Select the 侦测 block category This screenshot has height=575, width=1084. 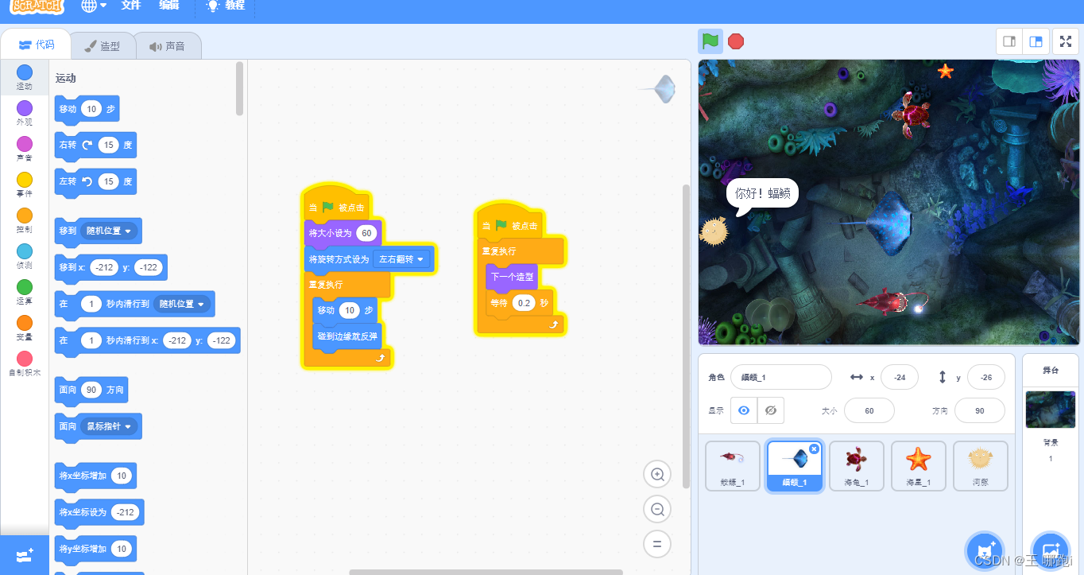pyautogui.click(x=25, y=256)
